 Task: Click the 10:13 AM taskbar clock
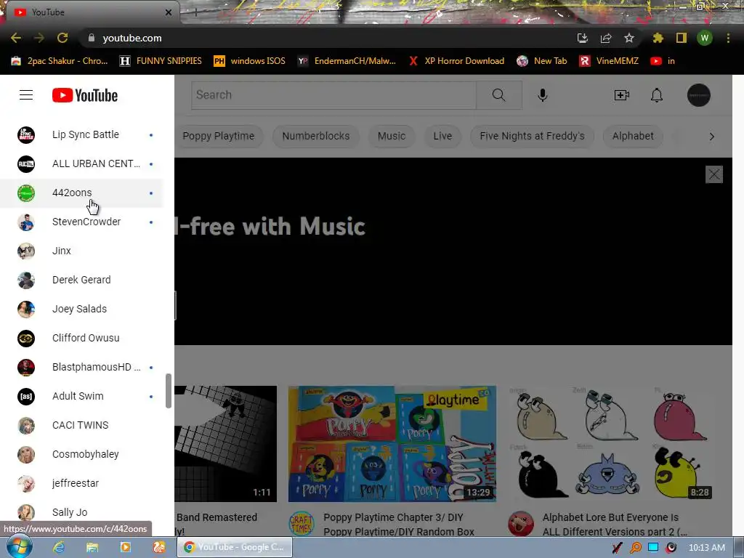pos(706,548)
